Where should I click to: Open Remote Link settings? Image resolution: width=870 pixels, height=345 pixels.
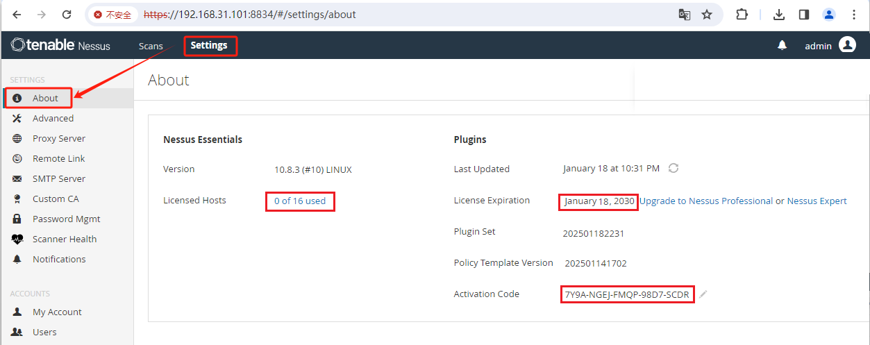pos(67,158)
